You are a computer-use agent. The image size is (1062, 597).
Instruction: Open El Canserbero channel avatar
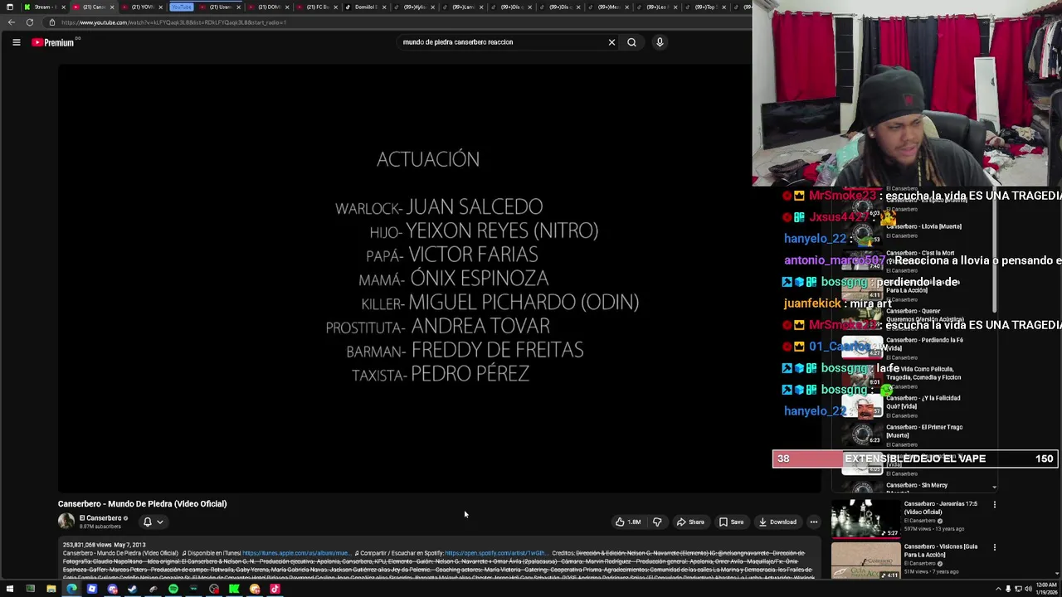click(66, 522)
